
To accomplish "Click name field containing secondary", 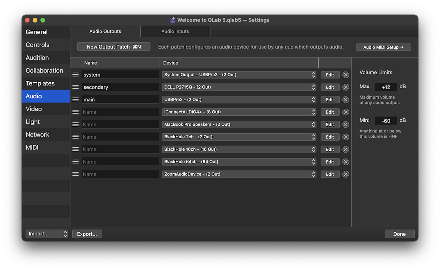I will click(x=120, y=87).
